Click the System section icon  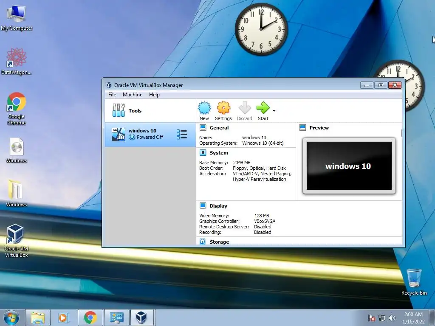click(x=203, y=153)
